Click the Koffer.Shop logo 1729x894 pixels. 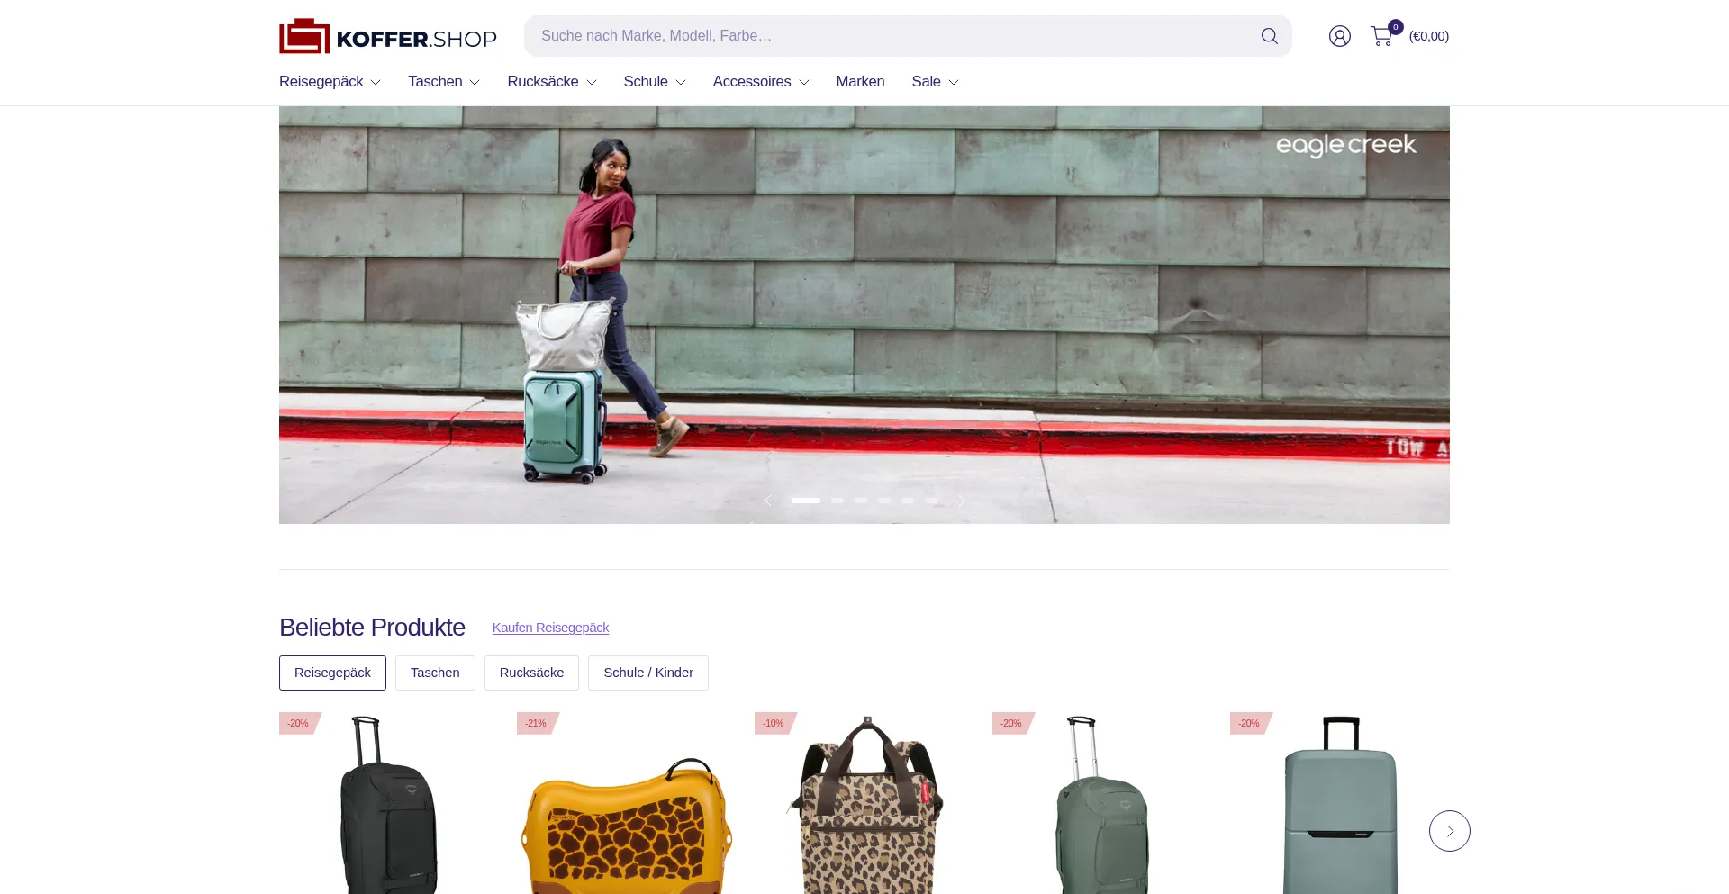[x=388, y=37]
